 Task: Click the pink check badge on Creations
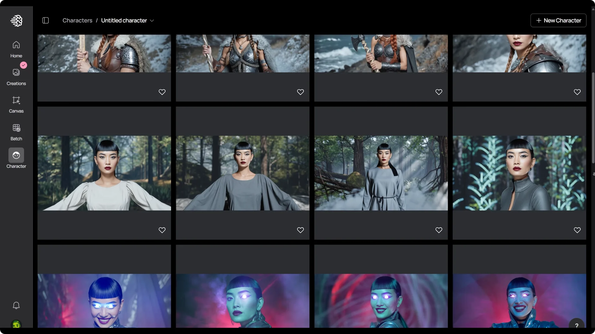tap(23, 65)
